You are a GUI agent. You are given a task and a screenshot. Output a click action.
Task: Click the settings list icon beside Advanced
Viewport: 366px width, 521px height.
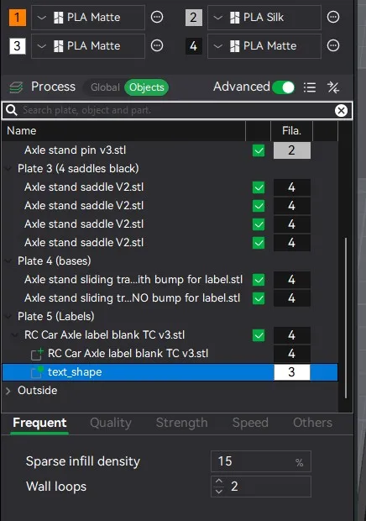(x=310, y=87)
